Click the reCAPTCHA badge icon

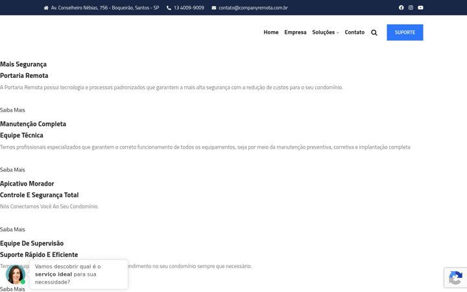[x=455, y=278]
